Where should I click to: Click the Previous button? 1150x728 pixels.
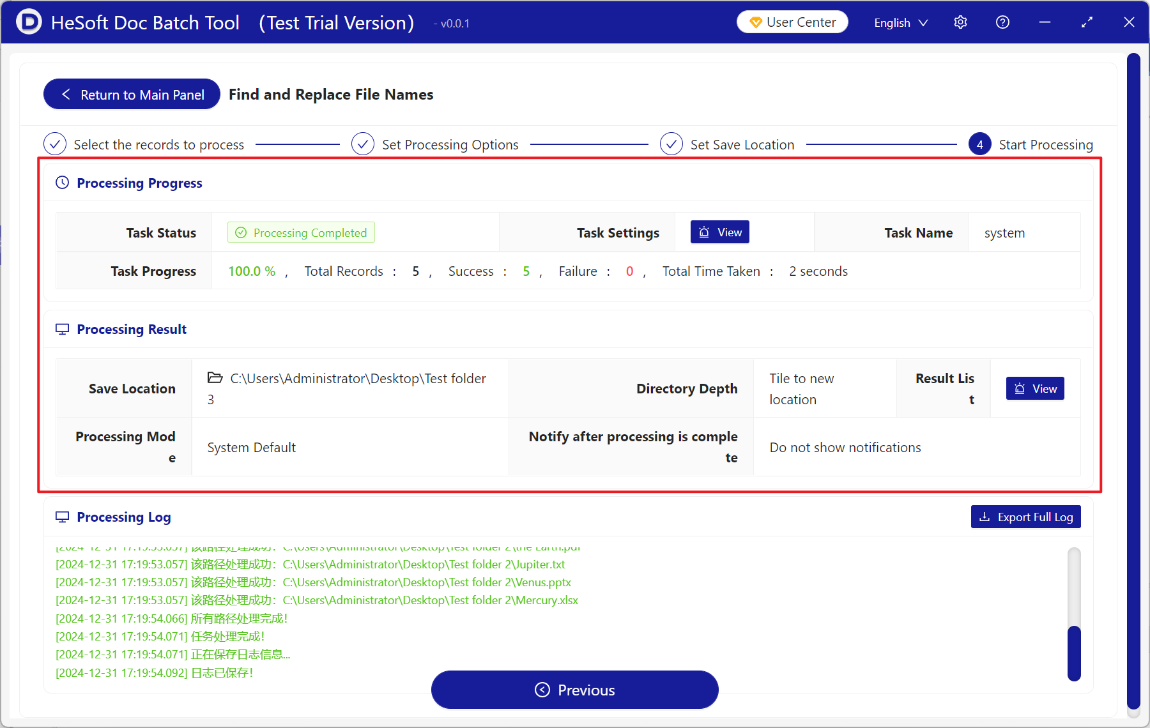(x=574, y=690)
